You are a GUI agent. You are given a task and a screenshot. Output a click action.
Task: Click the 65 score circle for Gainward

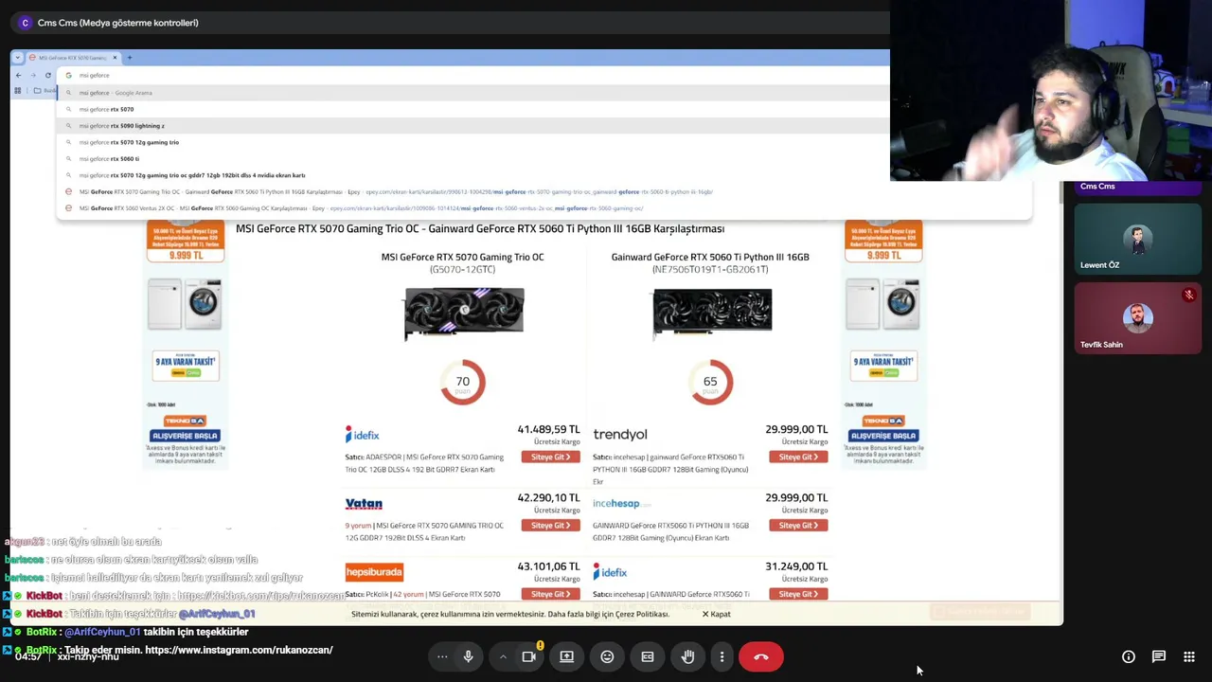pyautogui.click(x=710, y=382)
